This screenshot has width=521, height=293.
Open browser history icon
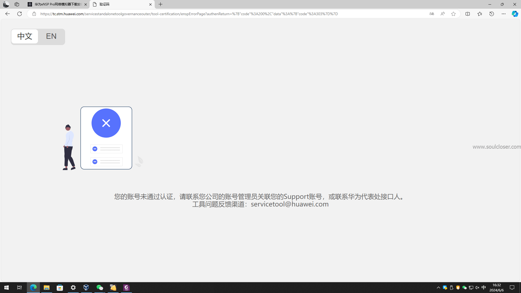[492, 14]
